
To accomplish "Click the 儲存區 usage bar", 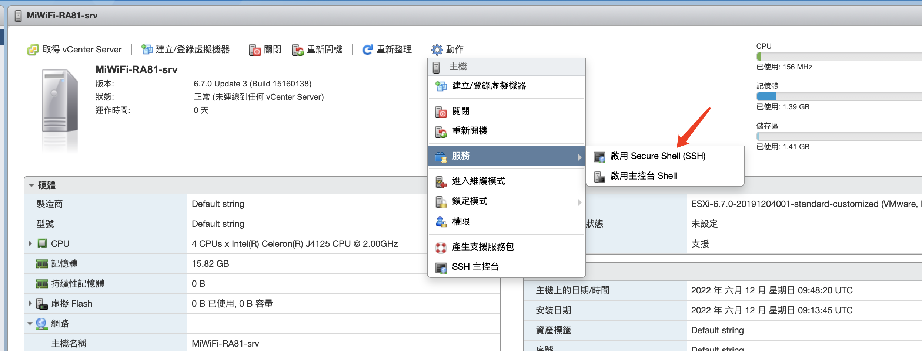I will coord(839,136).
